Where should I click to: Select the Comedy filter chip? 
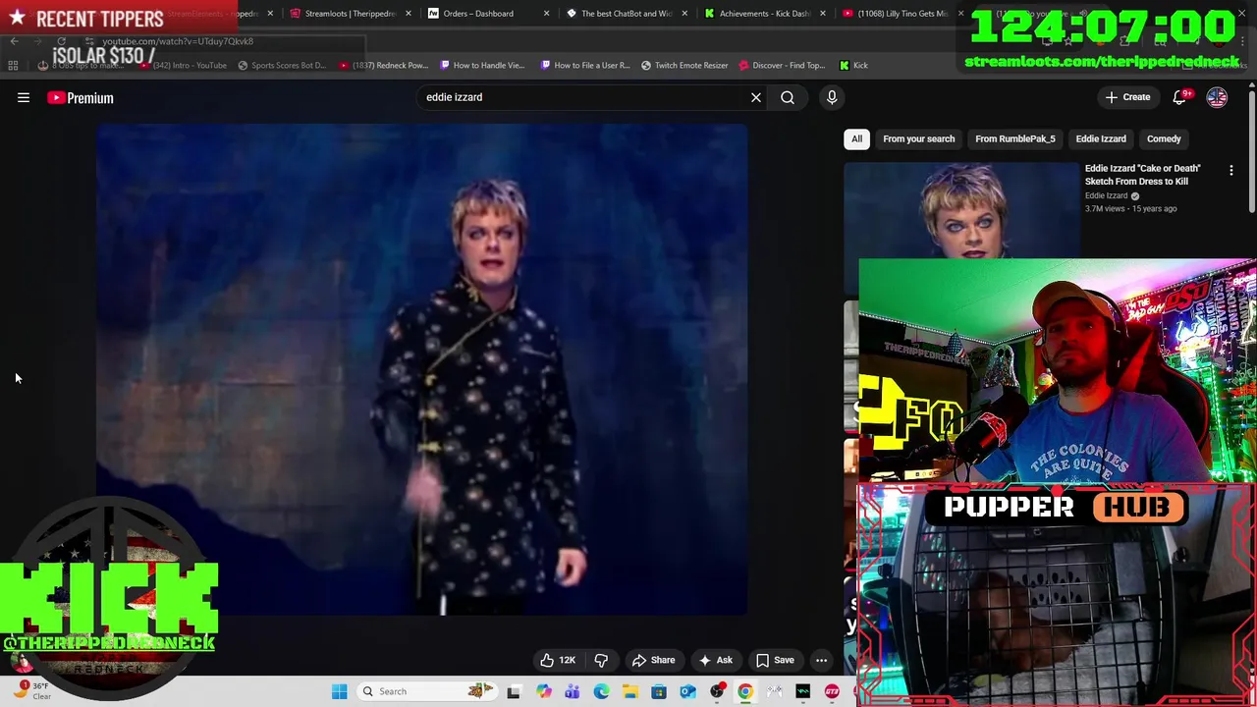pyautogui.click(x=1164, y=138)
